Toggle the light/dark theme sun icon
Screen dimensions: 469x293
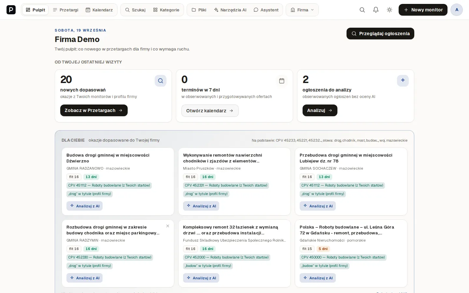390,10
